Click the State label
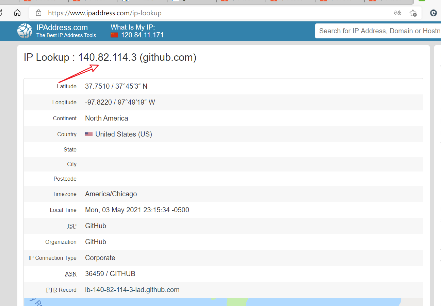This screenshot has height=306, width=441. click(70, 149)
